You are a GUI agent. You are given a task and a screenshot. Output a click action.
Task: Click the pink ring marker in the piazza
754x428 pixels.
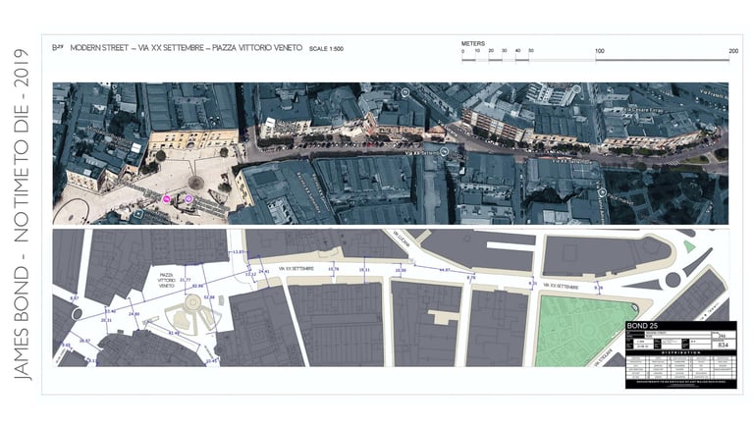tap(188, 198)
